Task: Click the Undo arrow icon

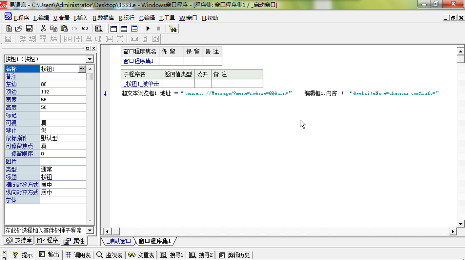Action: click(x=85, y=28)
